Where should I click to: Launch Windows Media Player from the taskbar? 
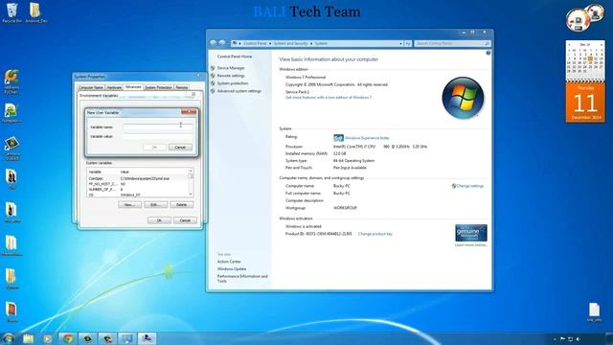coord(48,338)
